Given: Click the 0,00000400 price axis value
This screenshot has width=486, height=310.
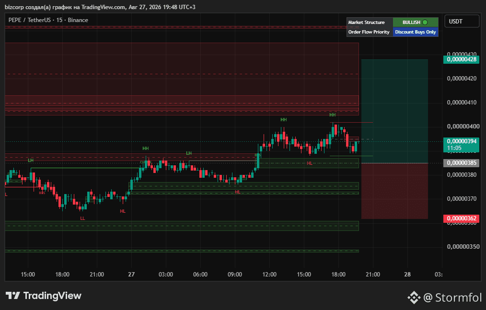Looking at the screenshot, I should click(463, 126).
